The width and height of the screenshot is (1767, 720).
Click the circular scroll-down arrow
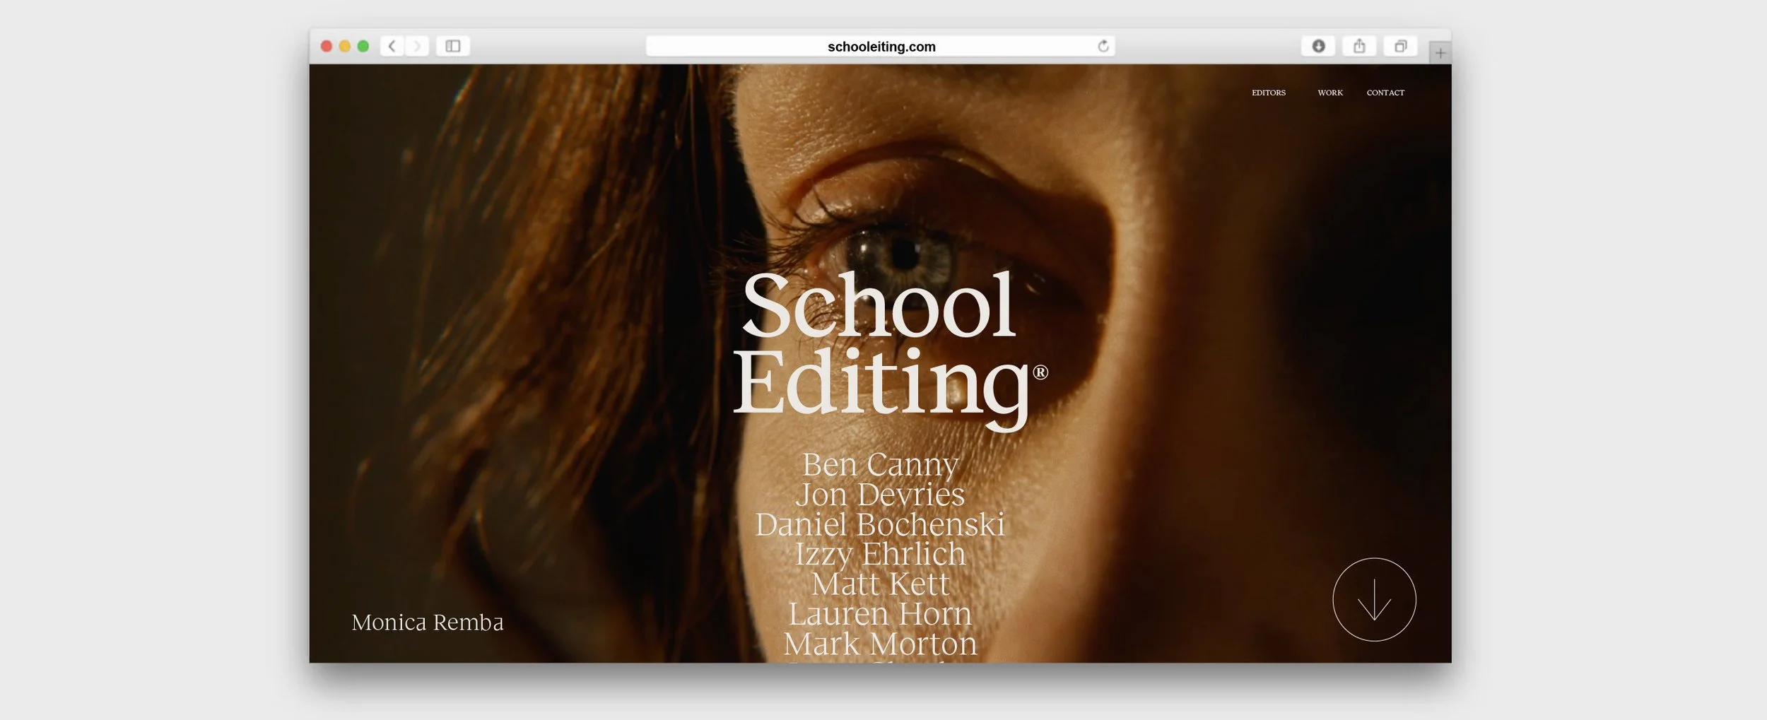tap(1374, 600)
